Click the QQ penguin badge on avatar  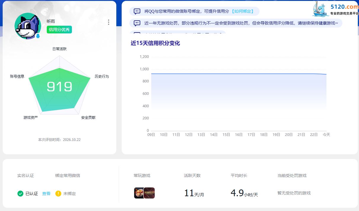coord(38,36)
